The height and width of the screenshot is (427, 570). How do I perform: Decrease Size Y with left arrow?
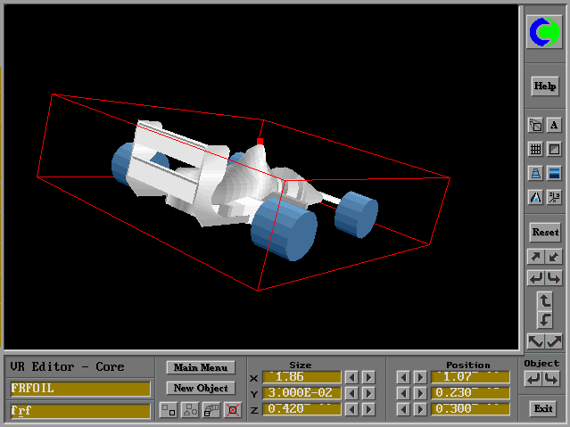(x=351, y=393)
